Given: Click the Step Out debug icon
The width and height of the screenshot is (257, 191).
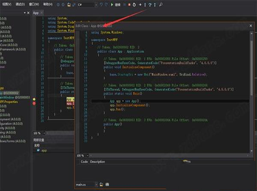Looking at the screenshot, I should pos(155,5).
